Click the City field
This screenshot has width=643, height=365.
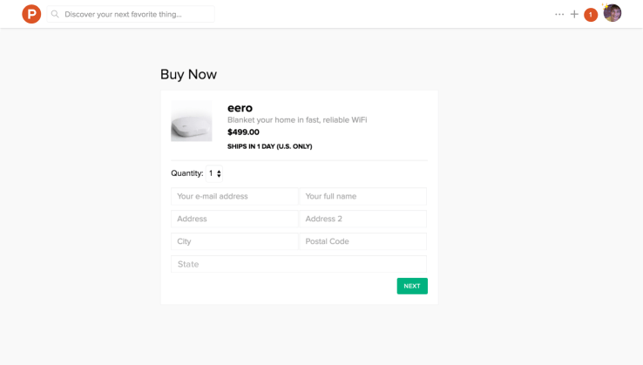[234, 241]
